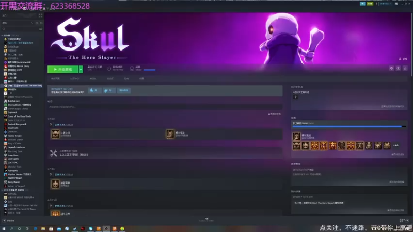The image size is (413, 232).
Task: Click the game info icon
Action: point(398,68)
